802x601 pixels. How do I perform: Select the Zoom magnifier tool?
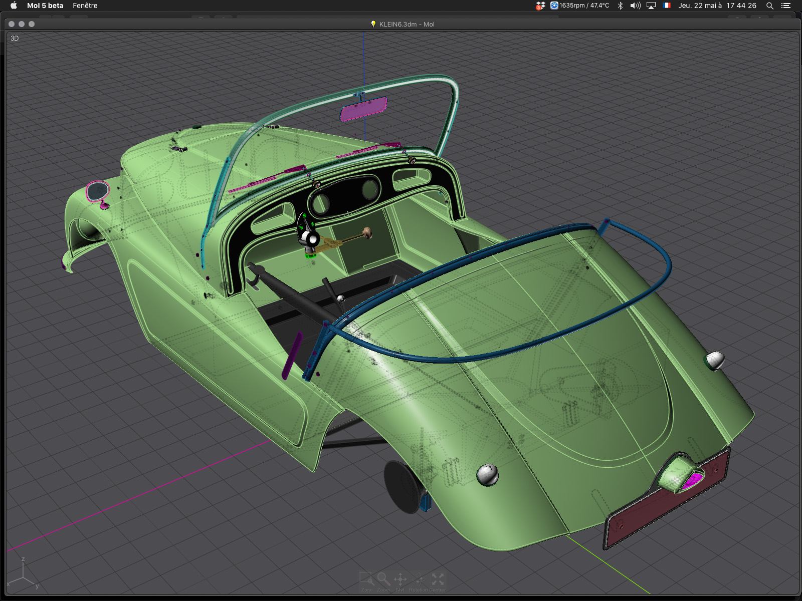tap(383, 582)
